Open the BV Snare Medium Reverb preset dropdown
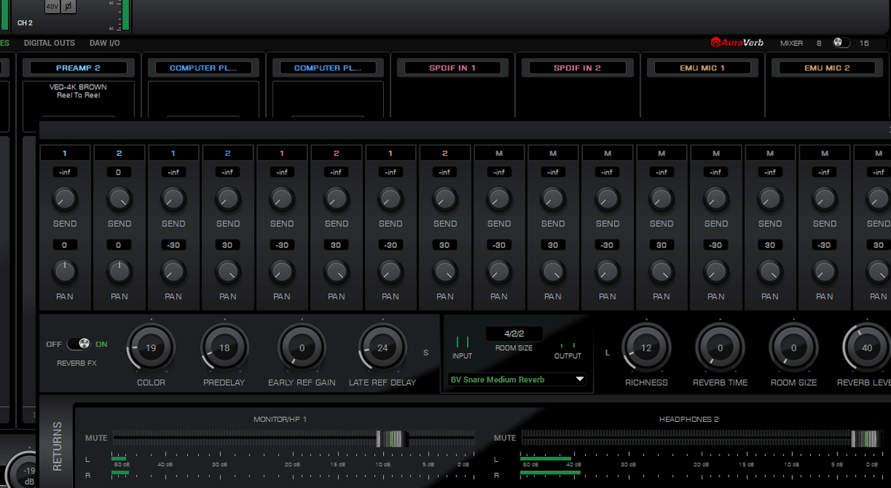 click(x=517, y=380)
